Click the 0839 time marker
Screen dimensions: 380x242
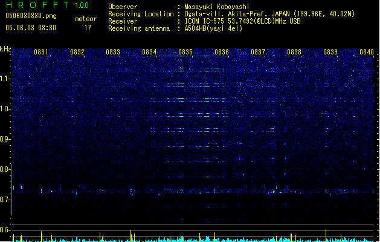tap(330, 52)
